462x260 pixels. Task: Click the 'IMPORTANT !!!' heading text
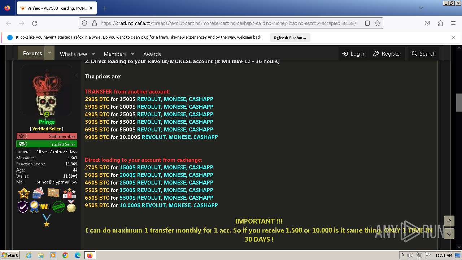point(259,221)
